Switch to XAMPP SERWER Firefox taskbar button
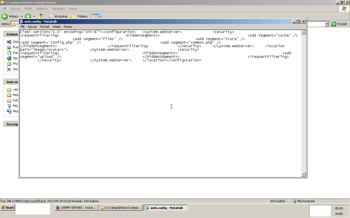This screenshot has width=350, height=218. (x=76, y=208)
